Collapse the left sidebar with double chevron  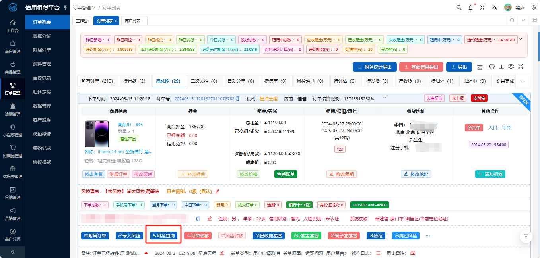click(x=12, y=252)
